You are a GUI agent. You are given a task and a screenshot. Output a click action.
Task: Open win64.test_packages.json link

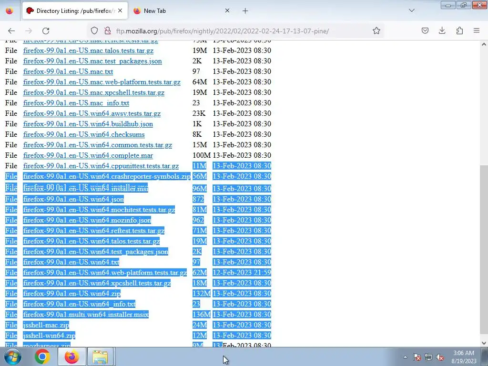coord(95,252)
